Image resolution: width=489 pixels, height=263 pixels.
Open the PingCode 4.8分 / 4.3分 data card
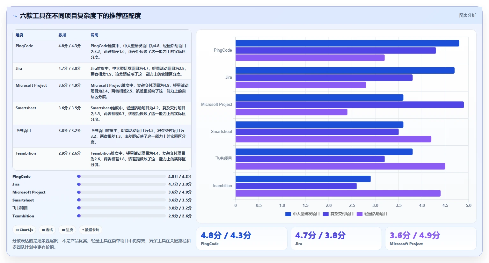(x=242, y=238)
